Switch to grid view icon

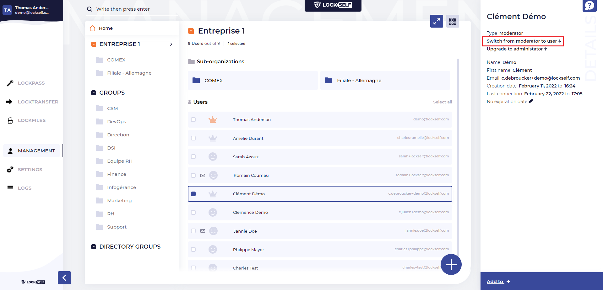453,21
